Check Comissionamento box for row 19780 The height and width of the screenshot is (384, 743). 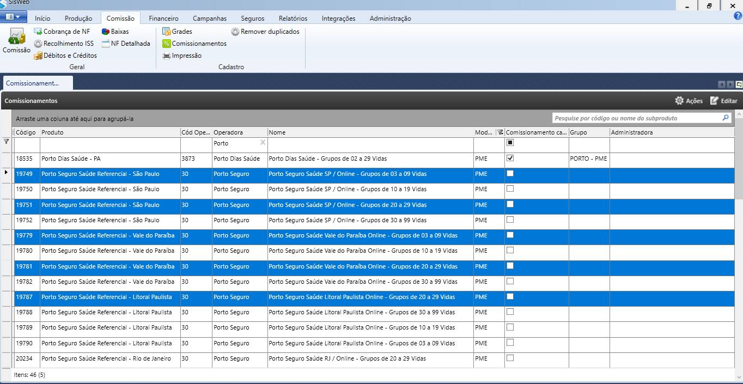[510, 251]
